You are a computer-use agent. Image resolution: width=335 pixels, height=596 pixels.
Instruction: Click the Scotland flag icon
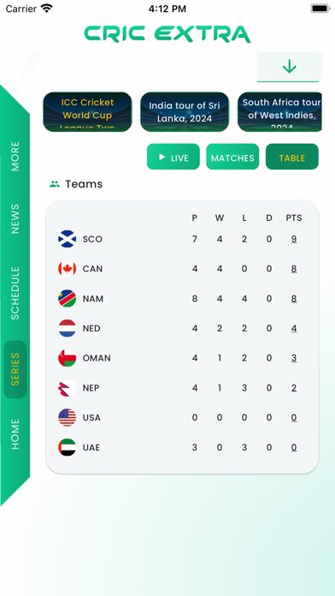pos(68,239)
